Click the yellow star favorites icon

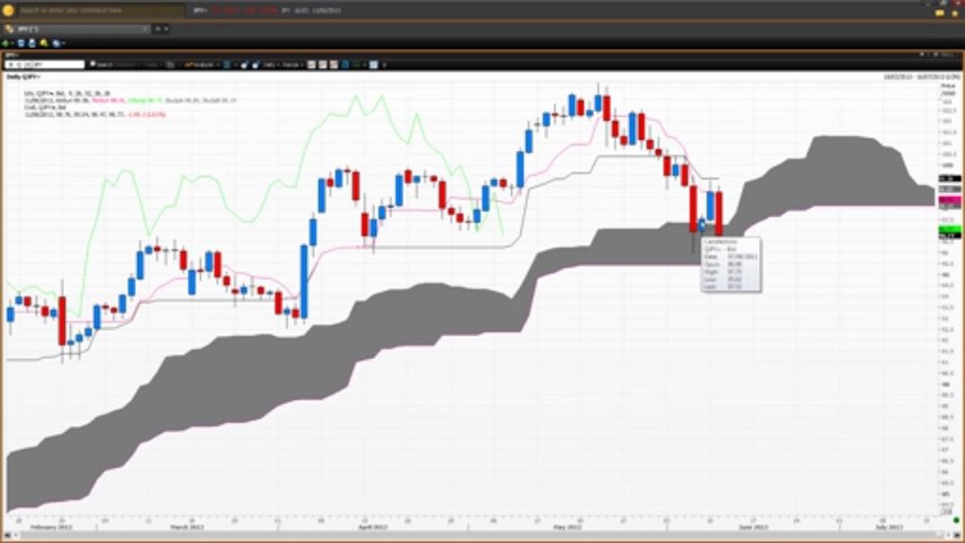pos(954,12)
